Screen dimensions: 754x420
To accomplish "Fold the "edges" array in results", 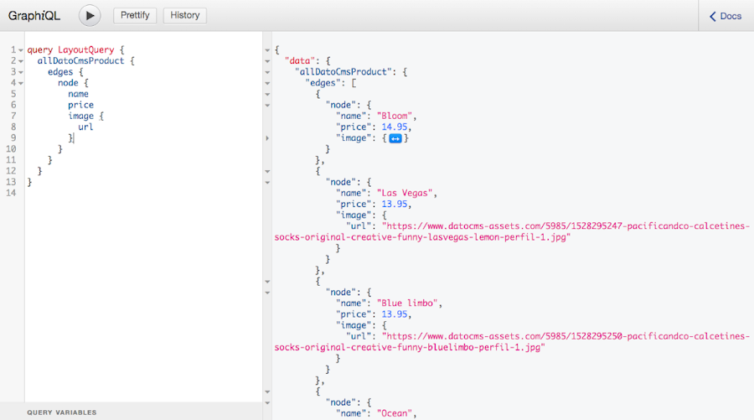I will coord(267,83).
